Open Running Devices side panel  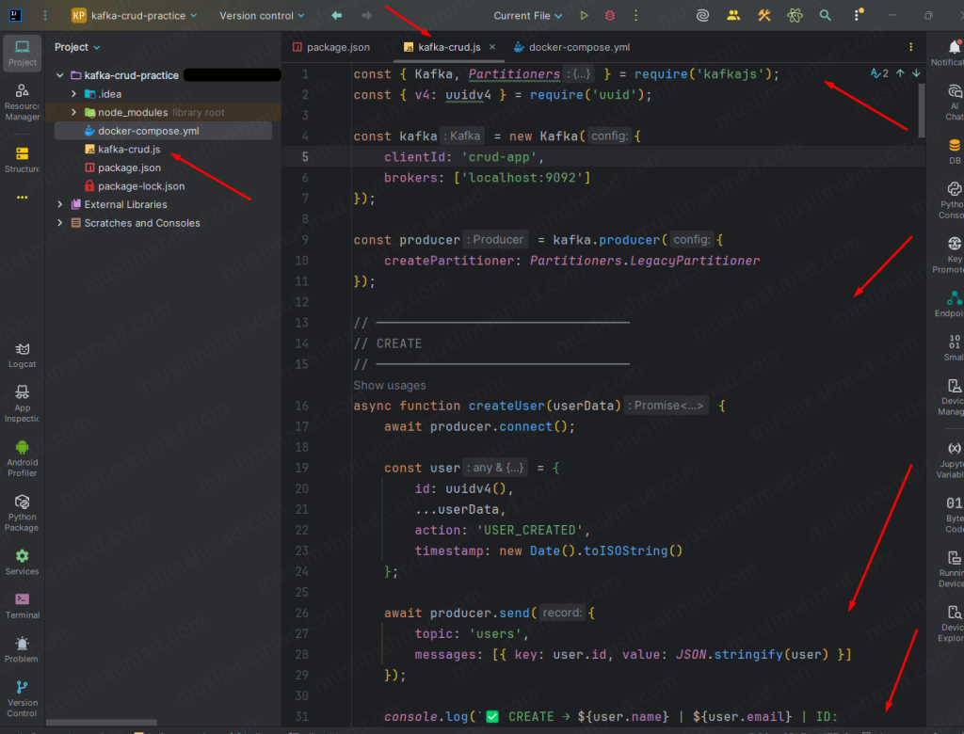[x=954, y=568]
